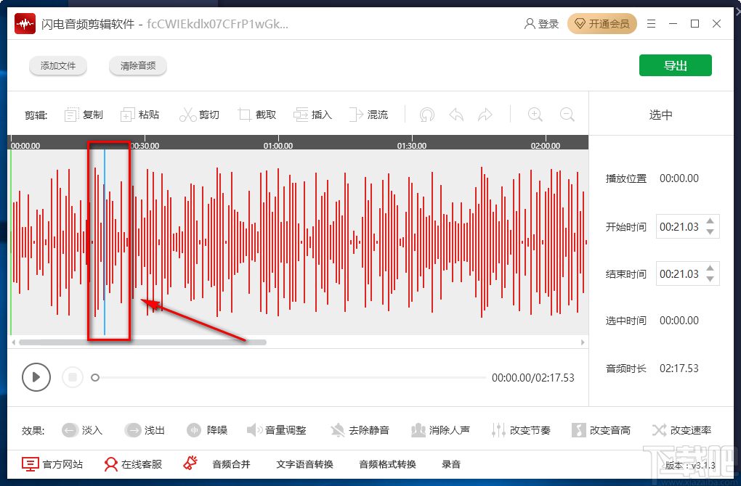Zoom in using the magnifier plus icon
The width and height of the screenshot is (741, 486).
[535, 114]
